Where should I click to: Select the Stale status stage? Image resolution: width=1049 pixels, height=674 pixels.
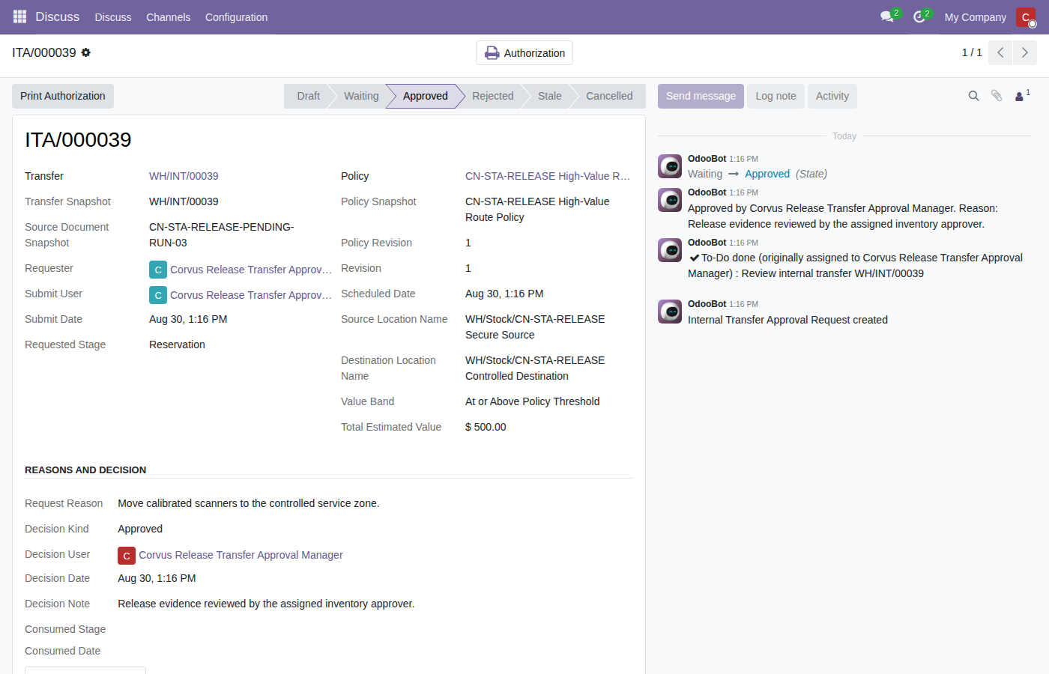[x=549, y=96]
